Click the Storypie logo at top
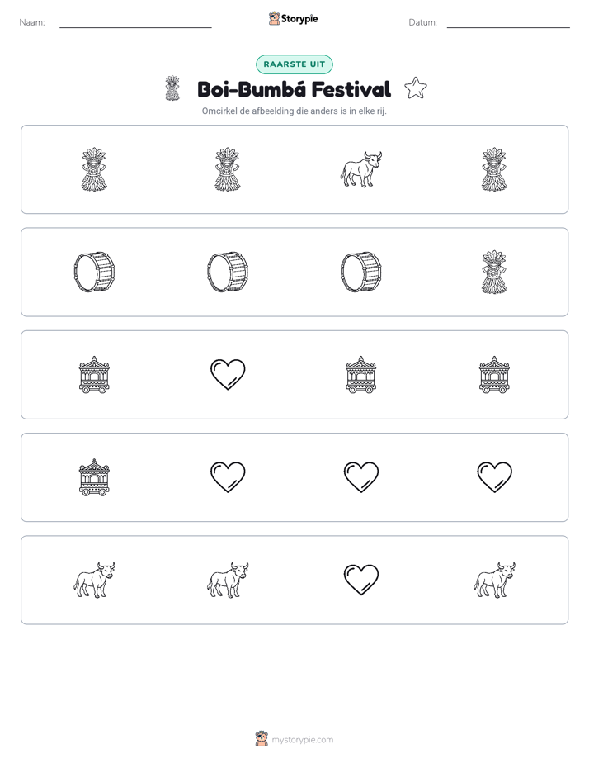589x763 pixels. 294,18
